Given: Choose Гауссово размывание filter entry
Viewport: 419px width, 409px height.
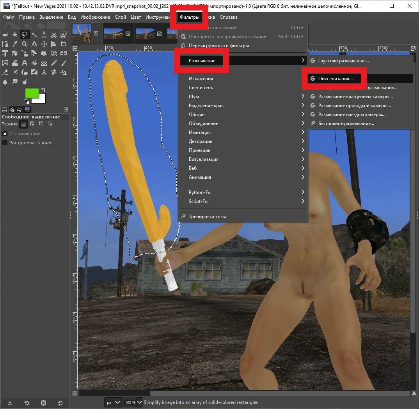Looking at the screenshot, I should (x=343, y=61).
